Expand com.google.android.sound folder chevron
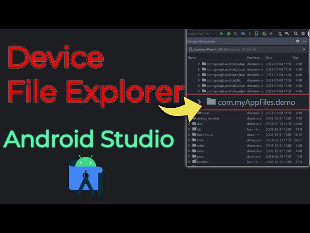The image size is (310, 233). [199, 69]
